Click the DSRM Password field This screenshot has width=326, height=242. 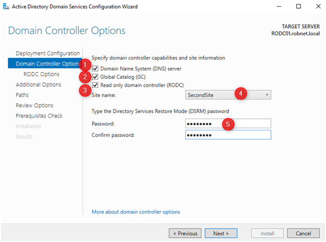[228, 124]
